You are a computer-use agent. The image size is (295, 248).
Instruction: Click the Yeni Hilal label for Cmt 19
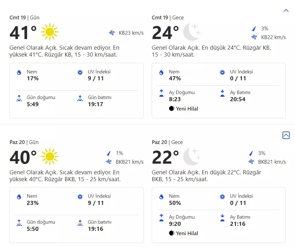187,109
